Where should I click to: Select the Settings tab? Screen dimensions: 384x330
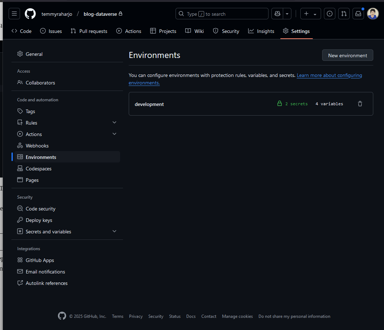(296, 31)
